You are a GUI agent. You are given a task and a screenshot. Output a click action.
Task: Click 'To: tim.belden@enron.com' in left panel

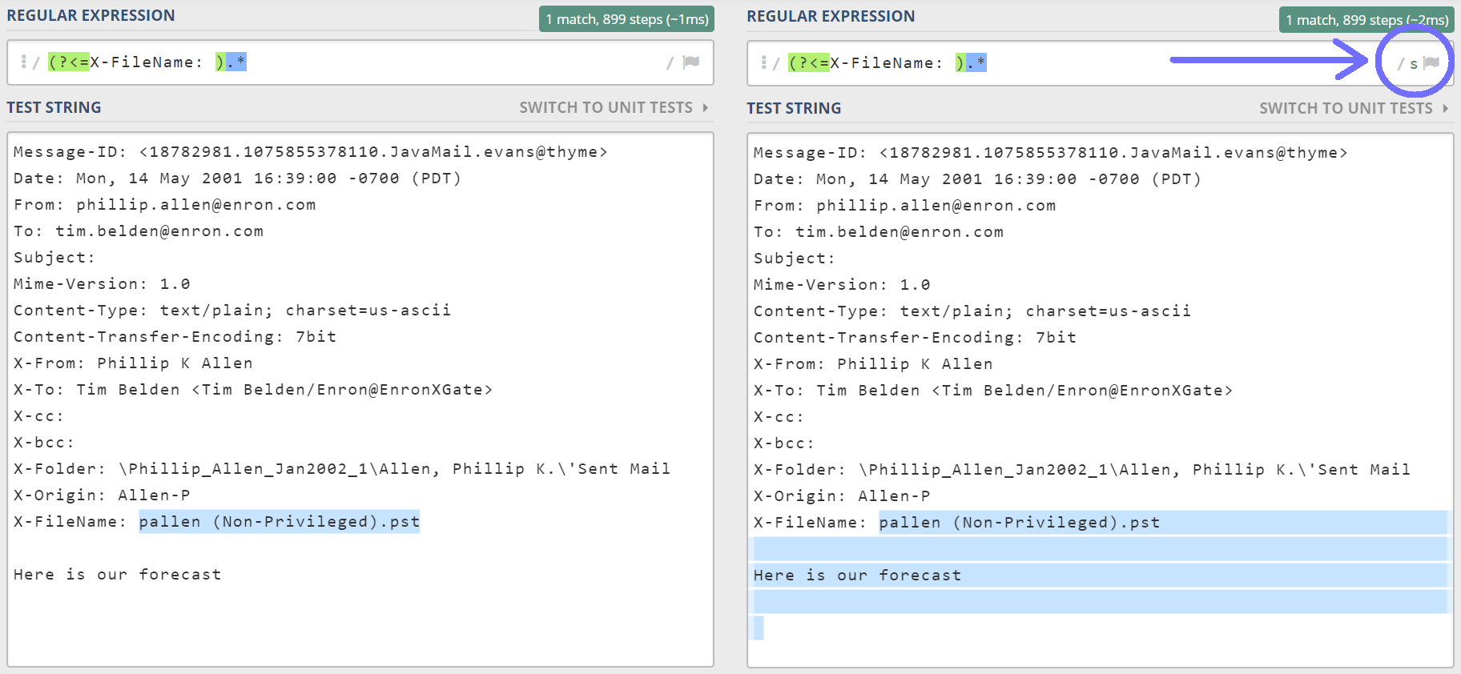click(139, 231)
